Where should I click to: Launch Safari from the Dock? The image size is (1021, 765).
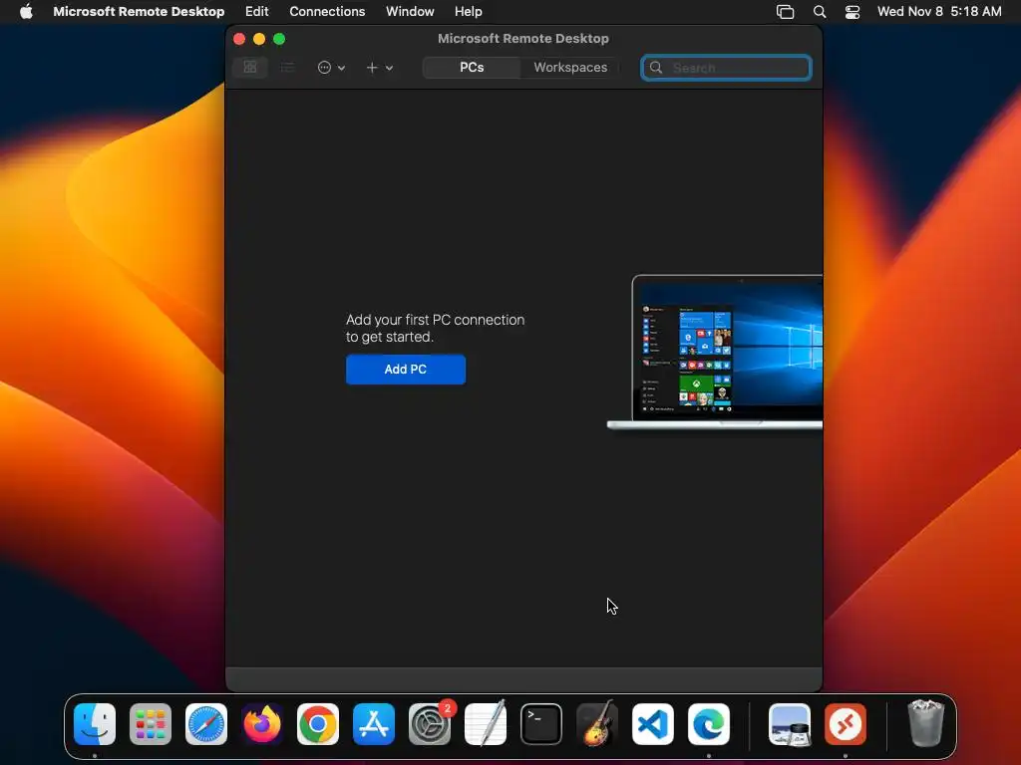206,724
